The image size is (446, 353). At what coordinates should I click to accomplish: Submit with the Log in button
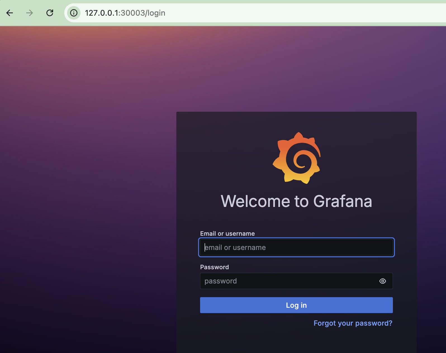296,305
